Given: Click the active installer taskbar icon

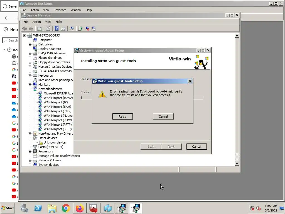Looking at the screenshot, I should pyautogui.click(x=136, y=208).
